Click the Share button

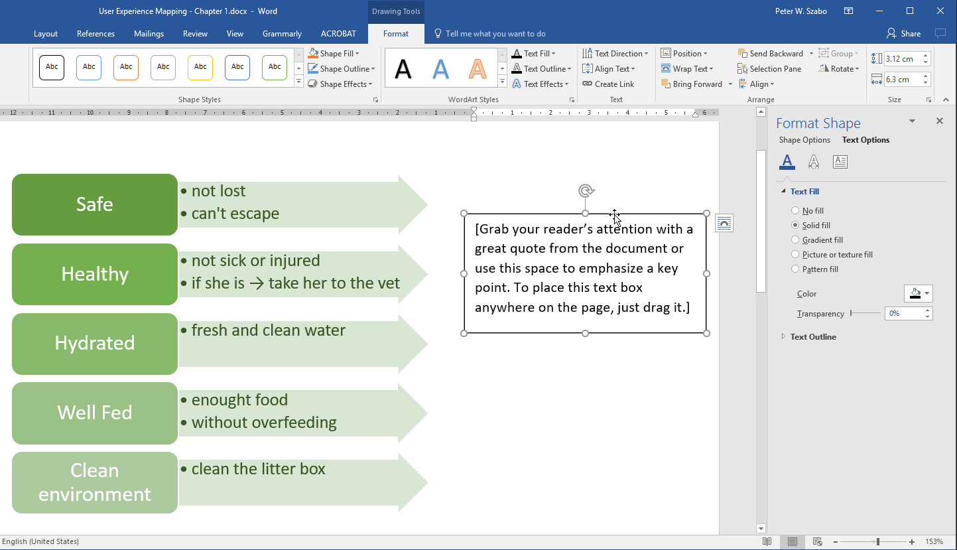click(904, 34)
